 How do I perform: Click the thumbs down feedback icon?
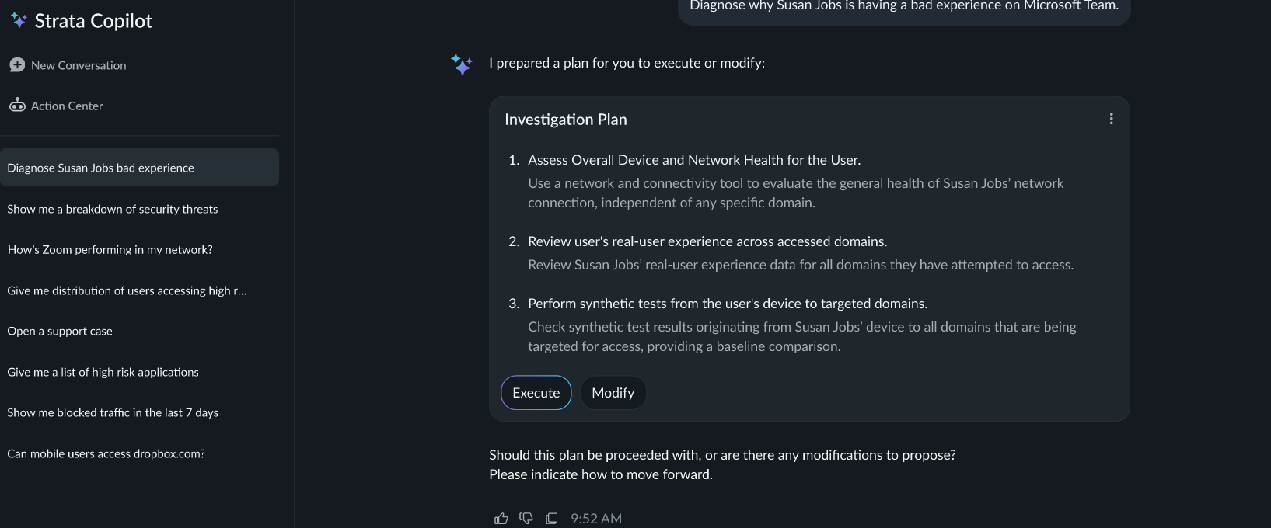[526, 519]
